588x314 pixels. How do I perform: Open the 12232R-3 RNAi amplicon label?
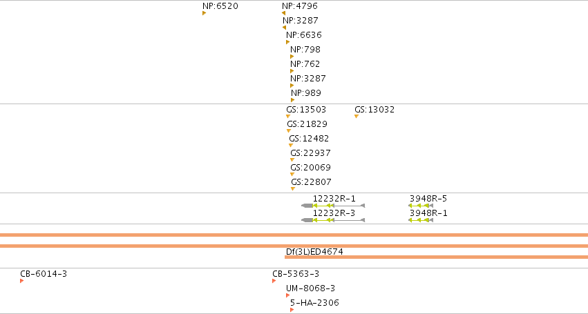pos(334,213)
